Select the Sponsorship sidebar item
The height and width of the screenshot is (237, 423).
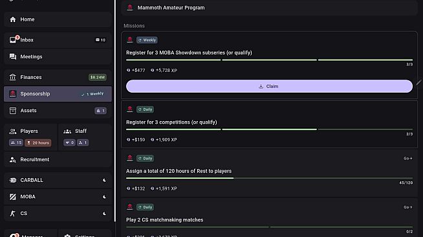(58, 94)
